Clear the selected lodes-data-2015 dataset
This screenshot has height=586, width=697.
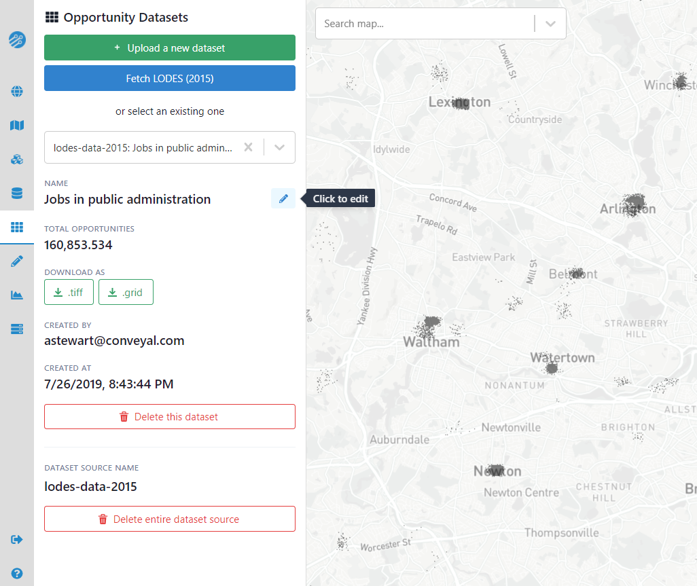pos(248,147)
